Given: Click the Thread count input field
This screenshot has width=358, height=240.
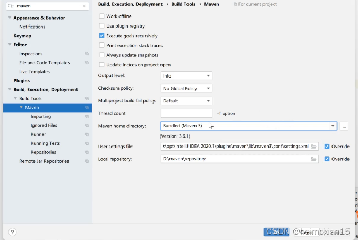Looking at the screenshot, I should [x=186, y=113].
